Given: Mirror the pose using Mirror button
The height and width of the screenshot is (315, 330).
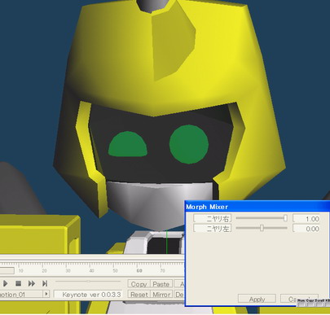Looking at the screenshot, I should (x=161, y=295).
